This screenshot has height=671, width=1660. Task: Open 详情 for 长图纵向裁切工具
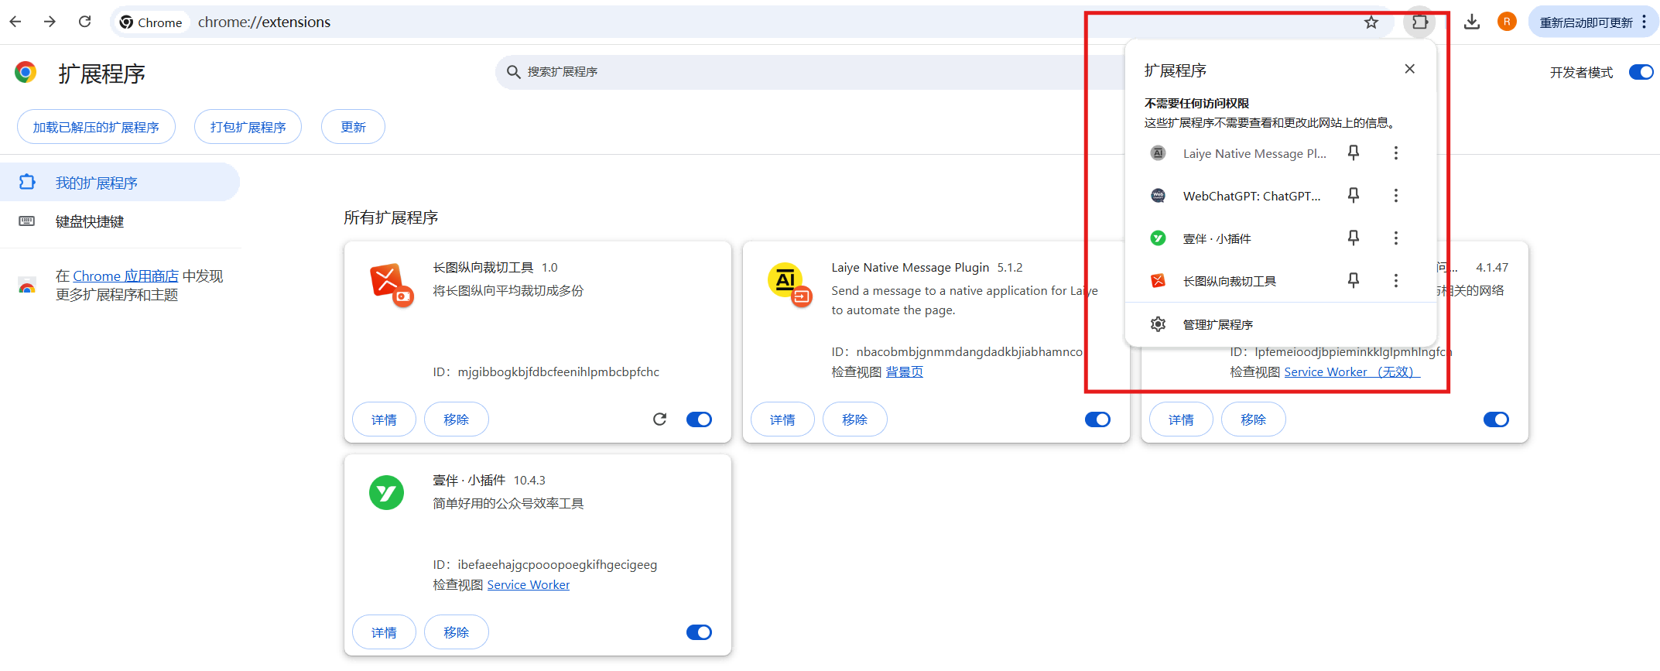pos(384,419)
